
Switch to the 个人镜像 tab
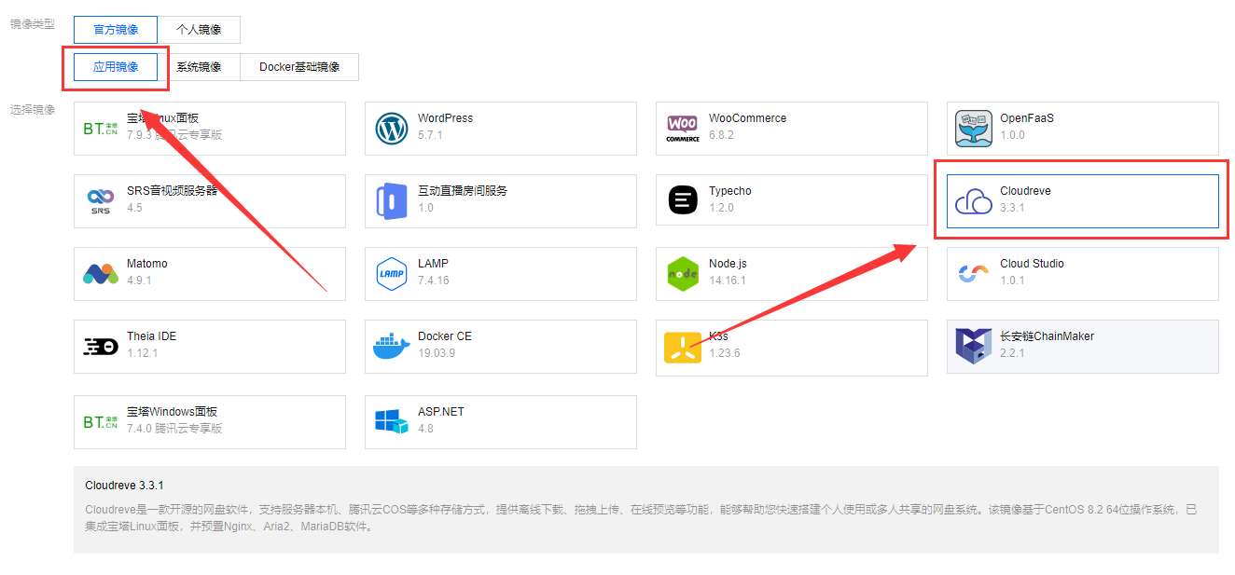tap(199, 30)
